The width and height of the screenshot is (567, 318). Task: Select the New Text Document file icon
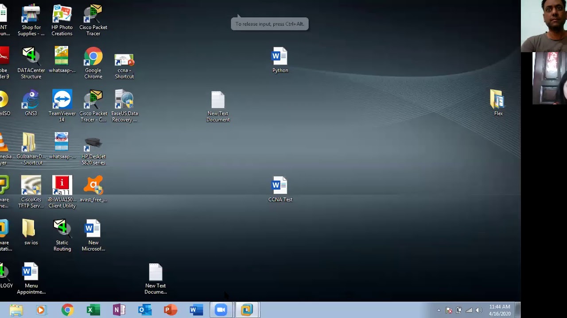click(x=218, y=106)
